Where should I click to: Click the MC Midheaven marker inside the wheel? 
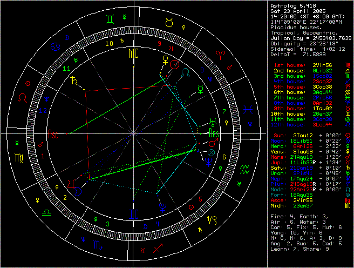(132, 53)
